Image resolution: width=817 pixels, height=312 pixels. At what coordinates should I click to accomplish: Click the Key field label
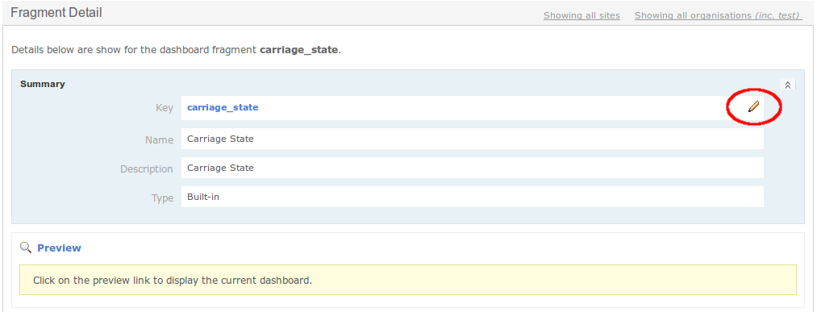(x=165, y=108)
